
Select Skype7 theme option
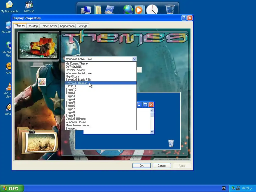(101, 109)
